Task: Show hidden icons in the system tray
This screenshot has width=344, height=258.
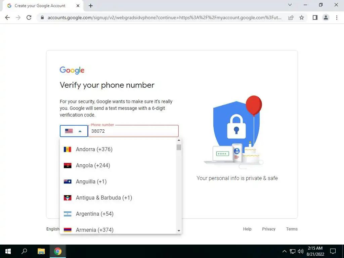Action: click(x=284, y=251)
